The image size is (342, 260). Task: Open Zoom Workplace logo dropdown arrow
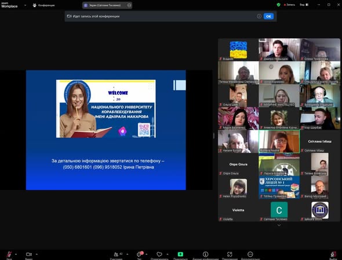tap(25, 5)
